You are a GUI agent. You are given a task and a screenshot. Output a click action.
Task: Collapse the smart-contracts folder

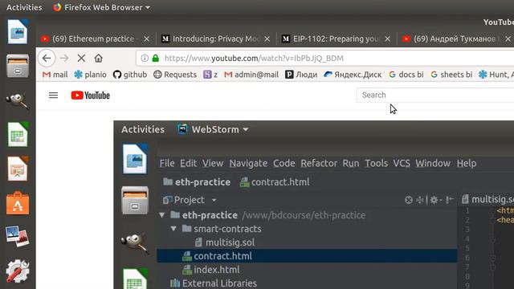173,228
